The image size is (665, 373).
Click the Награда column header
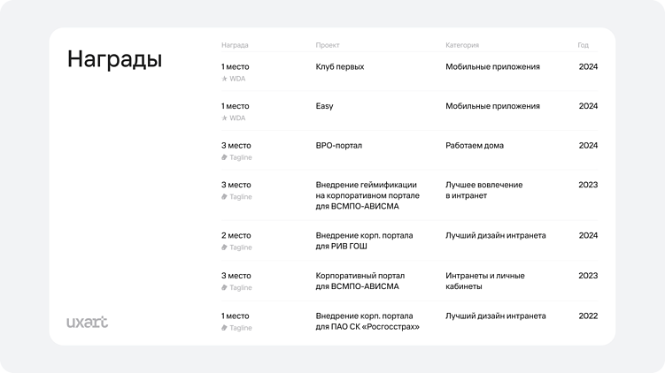[235, 44]
